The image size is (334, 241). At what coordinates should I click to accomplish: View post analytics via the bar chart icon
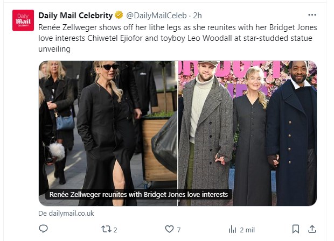point(232,229)
